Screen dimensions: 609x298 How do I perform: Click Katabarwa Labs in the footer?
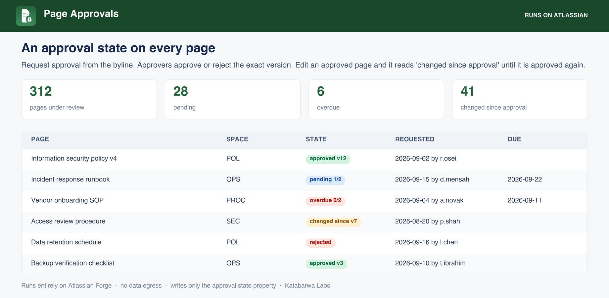pos(307,285)
